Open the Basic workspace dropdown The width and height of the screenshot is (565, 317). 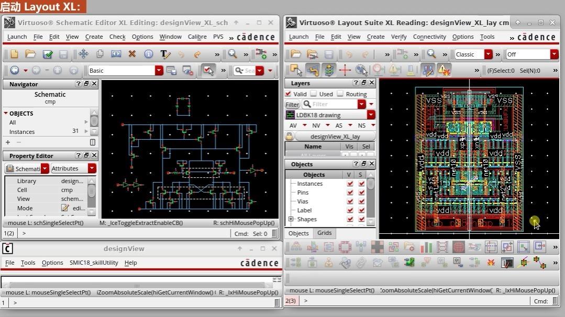click(x=159, y=71)
